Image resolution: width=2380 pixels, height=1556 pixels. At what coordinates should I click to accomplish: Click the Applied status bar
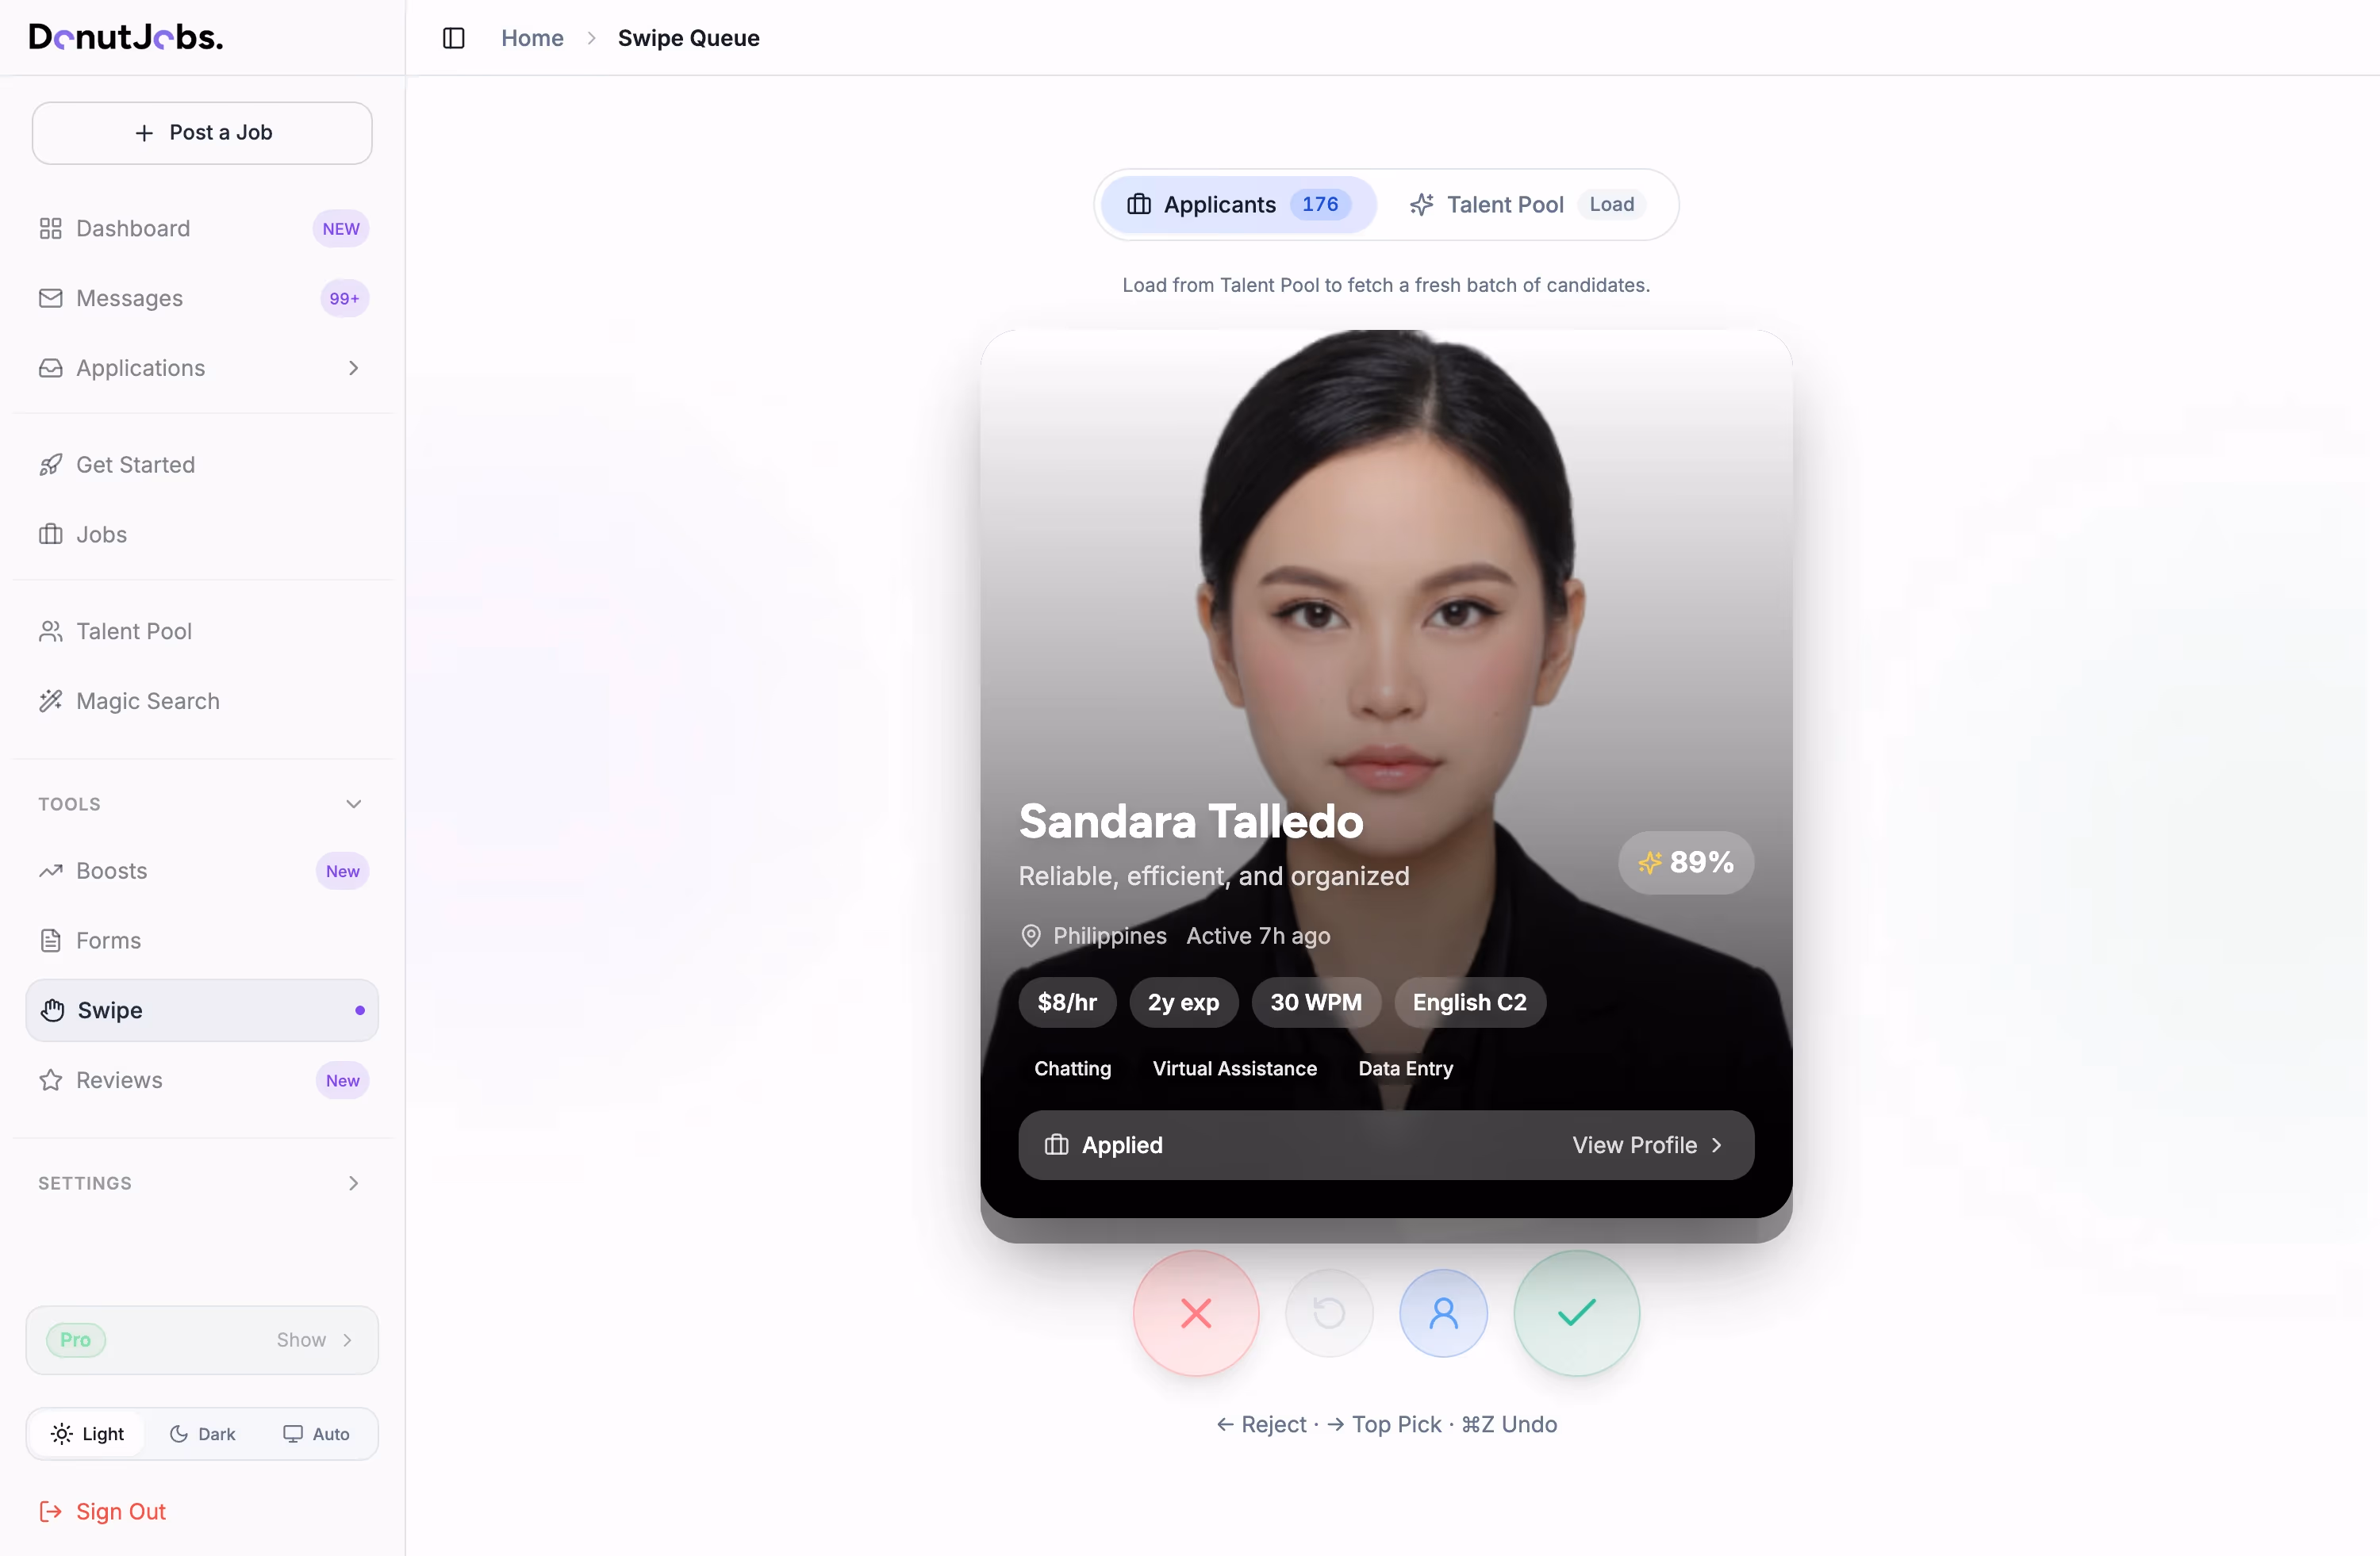click(x=1385, y=1145)
